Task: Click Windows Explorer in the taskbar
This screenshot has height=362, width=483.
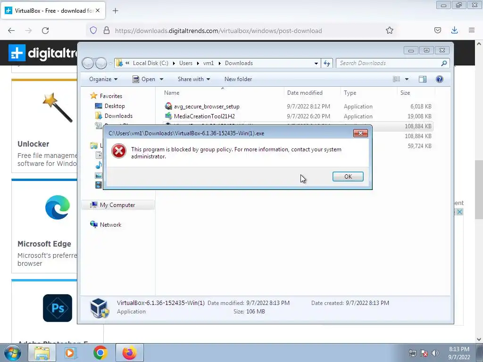Action: [42, 353]
